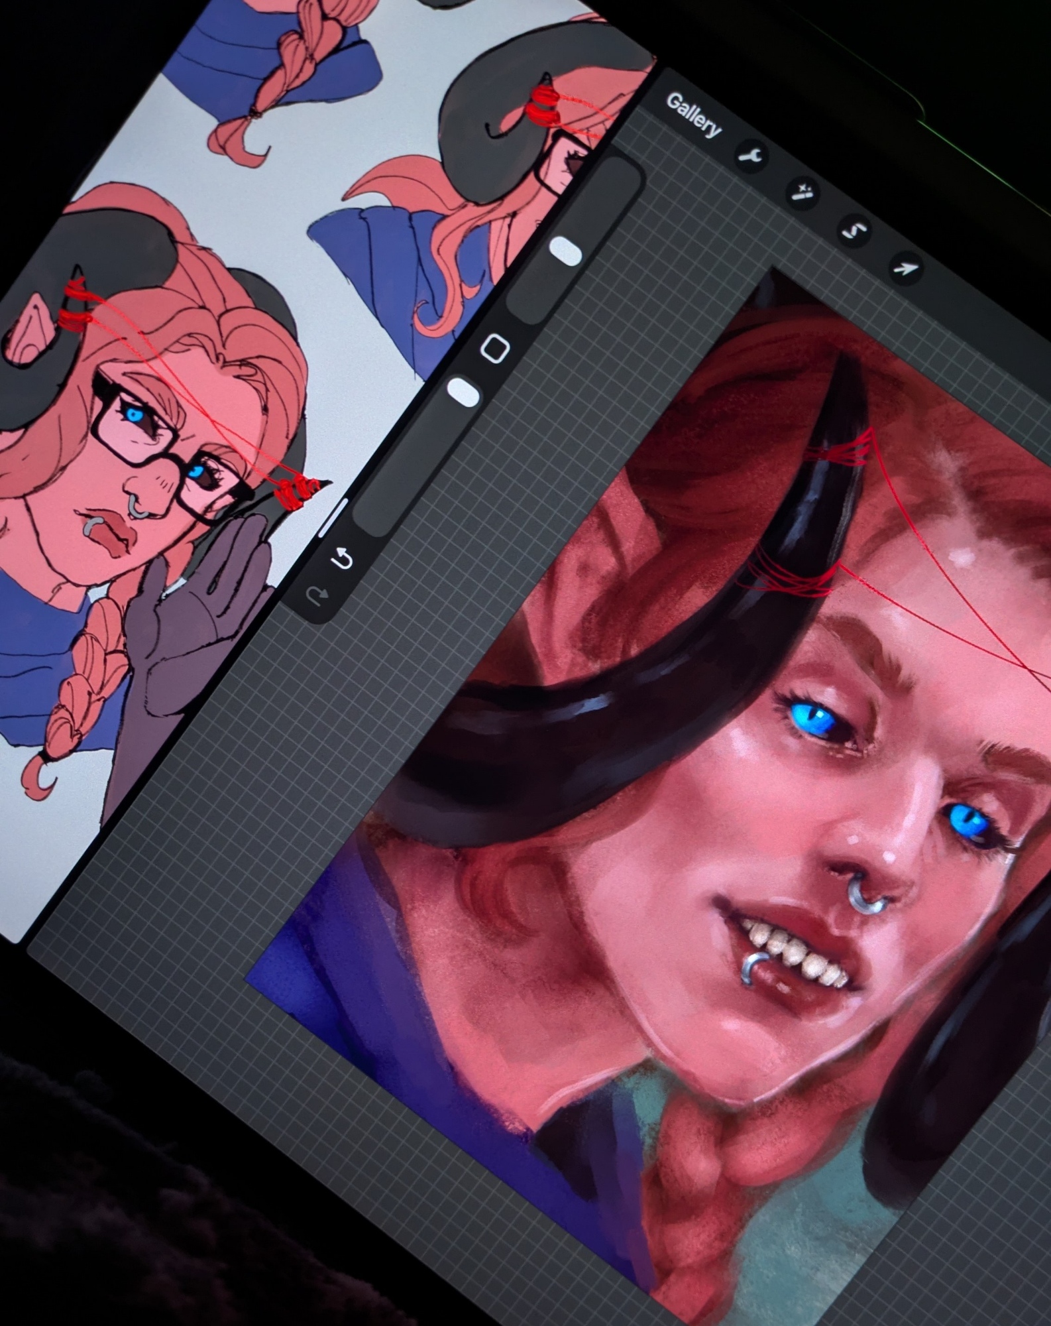The width and height of the screenshot is (1051, 1326).
Task: Open the Adjustments magic wand menu
Action: point(802,192)
